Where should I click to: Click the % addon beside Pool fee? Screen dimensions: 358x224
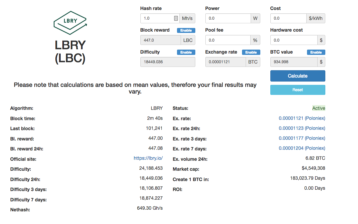(255, 40)
